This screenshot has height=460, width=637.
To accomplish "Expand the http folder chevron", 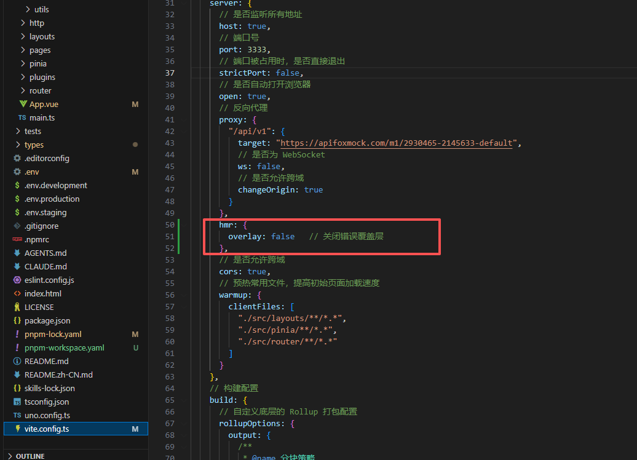I will point(23,23).
